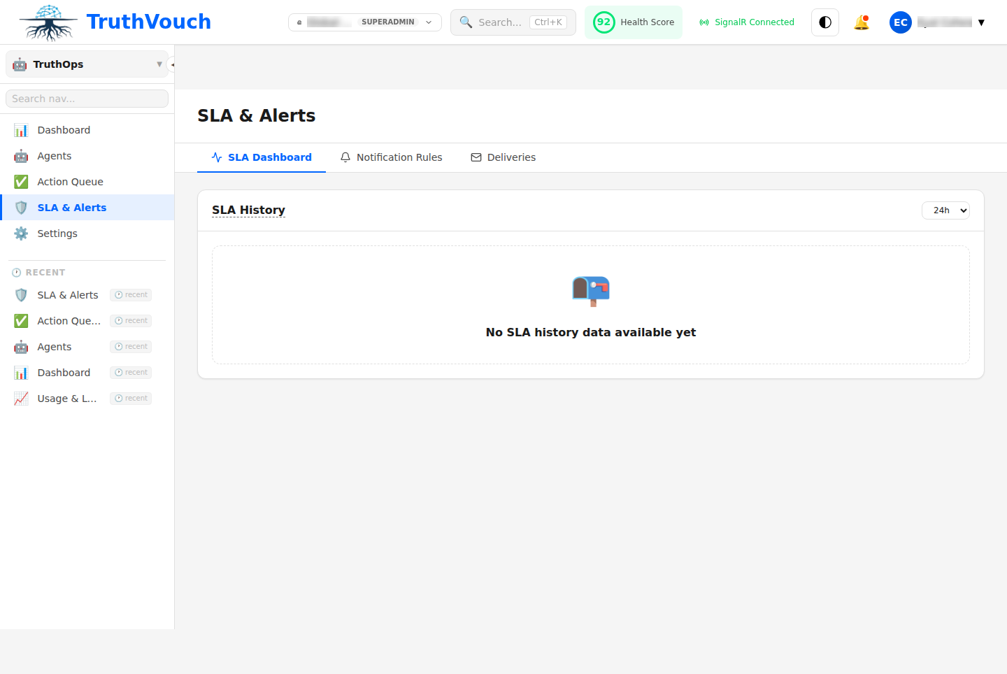Click the Action Queue checkmark icon

pos(21,181)
